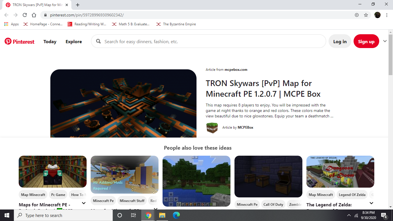
Task: Open Chrome from the taskbar
Action: (x=148, y=215)
